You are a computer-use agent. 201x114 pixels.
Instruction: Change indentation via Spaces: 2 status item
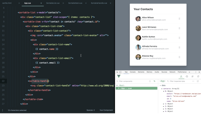point(90,110)
